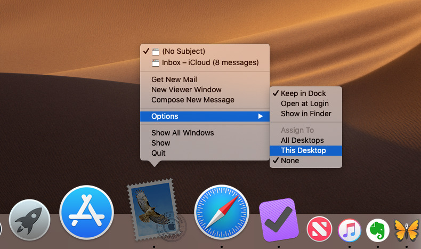
Task: Choose Compose New Message
Action: [x=205, y=100]
